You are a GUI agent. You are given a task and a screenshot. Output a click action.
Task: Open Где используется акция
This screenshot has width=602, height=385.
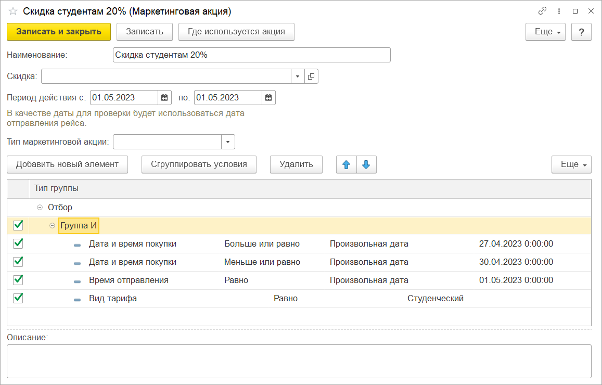coord(237,32)
